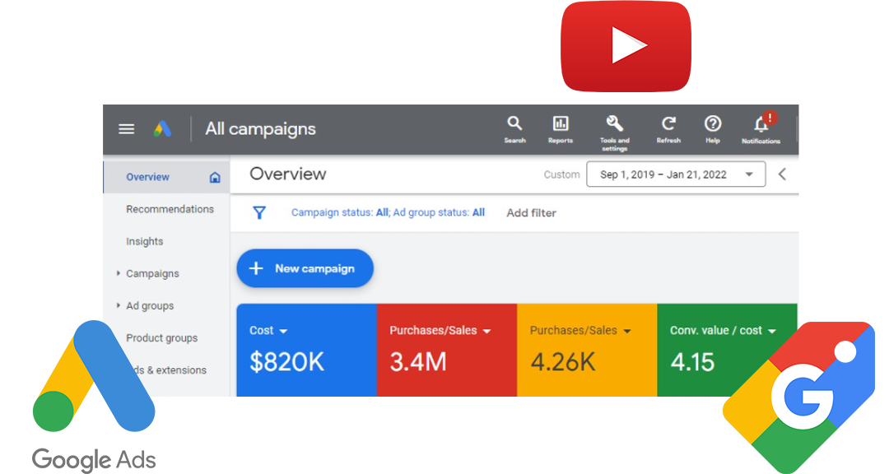Screen dimensions: 889x474
Task: Click the home icon beside Overview
Action: tap(215, 178)
